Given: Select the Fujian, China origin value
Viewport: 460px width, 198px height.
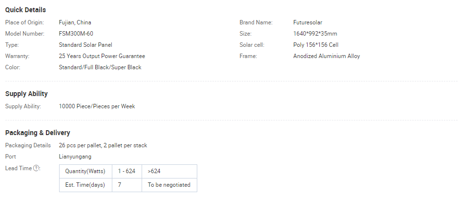Looking at the screenshot, I should coord(75,22).
